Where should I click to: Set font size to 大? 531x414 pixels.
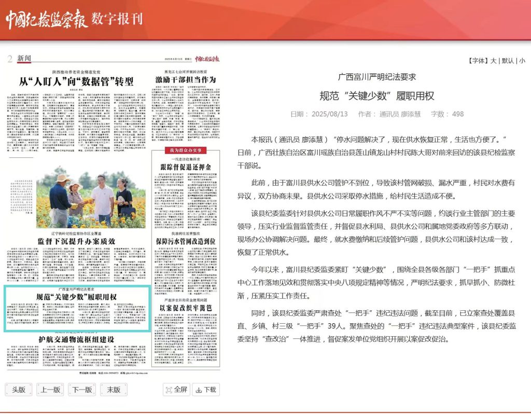[x=493, y=61]
